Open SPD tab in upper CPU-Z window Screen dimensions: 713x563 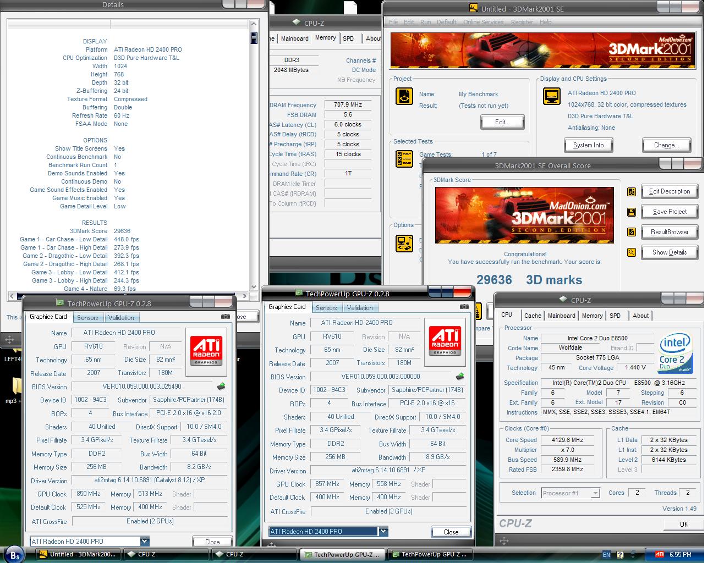tap(348, 38)
